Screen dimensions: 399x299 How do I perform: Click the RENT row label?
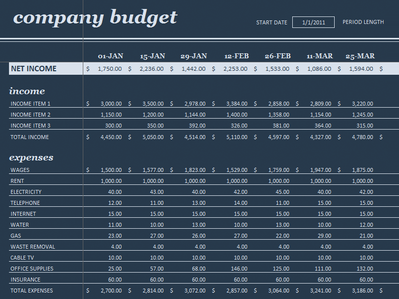[17, 181]
